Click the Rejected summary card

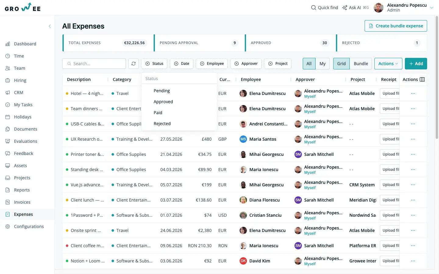[x=381, y=43]
